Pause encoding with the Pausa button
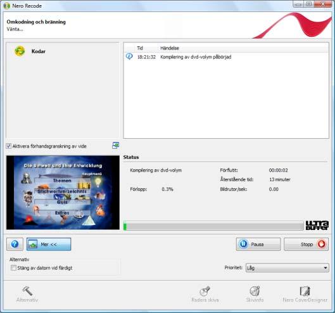Viewport: 335px width, 313px height. point(258,244)
